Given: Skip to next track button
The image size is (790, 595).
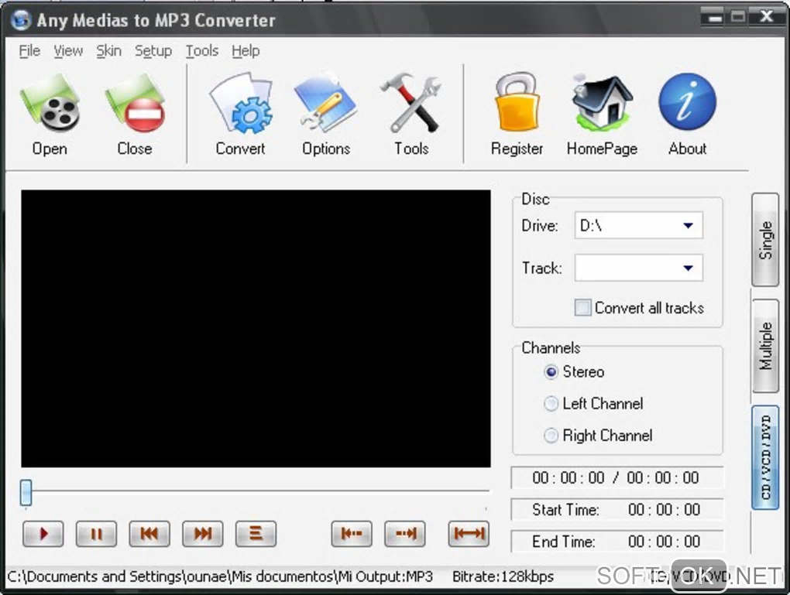Looking at the screenshot, I should (203, 534).
